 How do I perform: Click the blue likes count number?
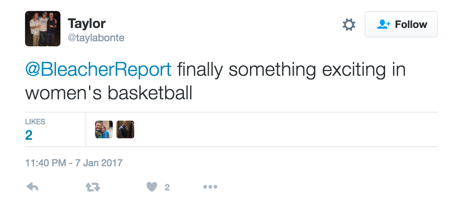tap(29, 135)
